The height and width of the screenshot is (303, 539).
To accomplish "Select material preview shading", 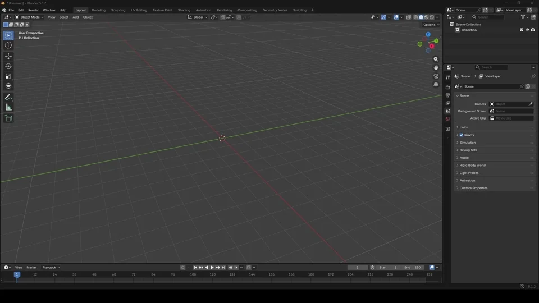I will pos(427,17).
